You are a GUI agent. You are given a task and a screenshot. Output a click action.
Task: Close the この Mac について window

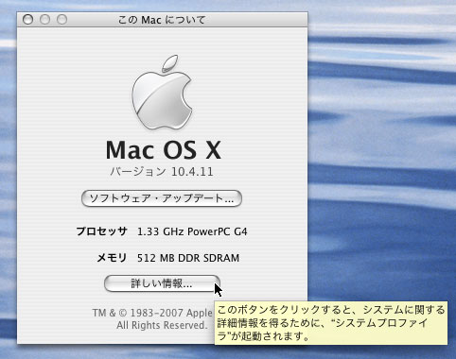[x=27, y=20]
